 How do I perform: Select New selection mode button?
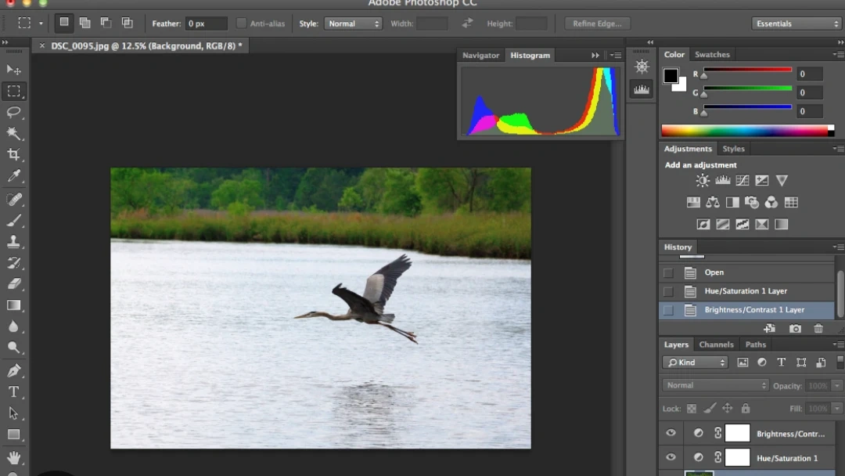(63, 23)
